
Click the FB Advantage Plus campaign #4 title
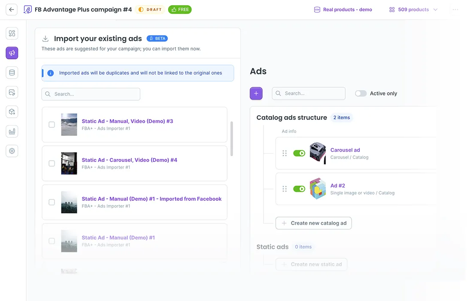point(83,9)
